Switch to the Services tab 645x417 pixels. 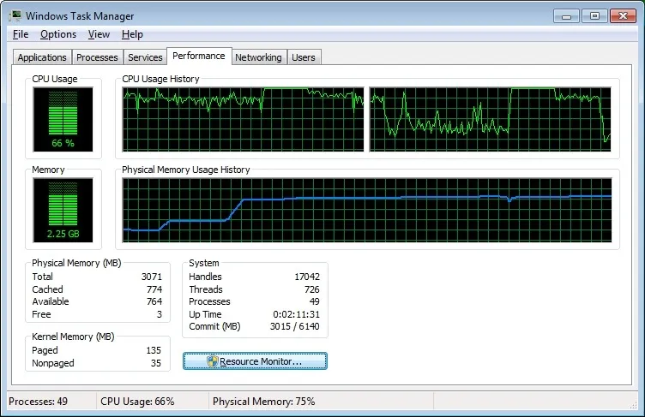[145, 57]
